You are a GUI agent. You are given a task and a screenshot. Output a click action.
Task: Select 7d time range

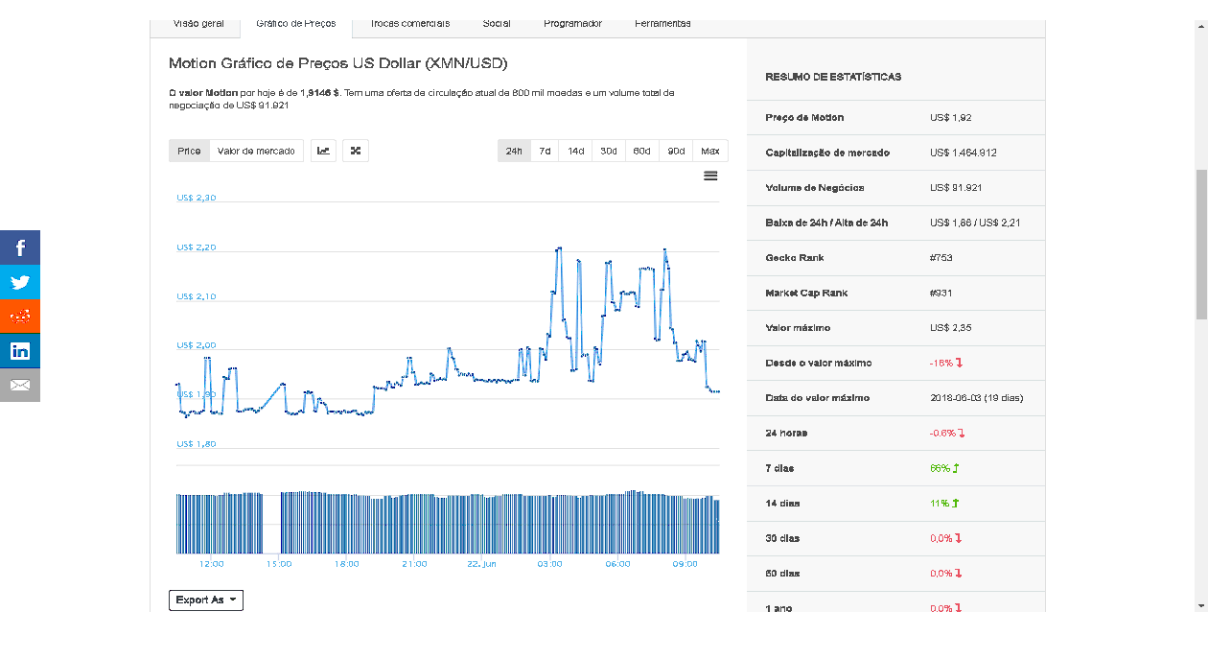545,151
